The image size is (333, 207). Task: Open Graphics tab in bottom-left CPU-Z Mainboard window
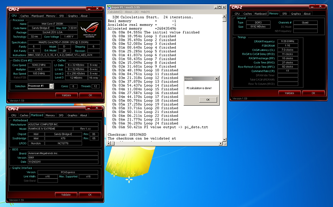73,115
